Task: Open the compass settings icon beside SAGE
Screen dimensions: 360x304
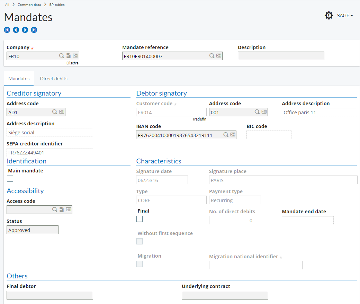Action: pyautogui.click(x=328, y=16)
